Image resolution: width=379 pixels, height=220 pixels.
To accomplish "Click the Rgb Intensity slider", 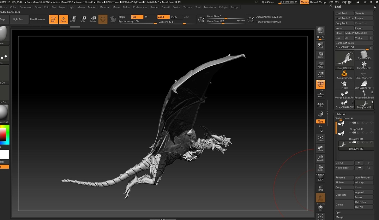I will 137,22.
